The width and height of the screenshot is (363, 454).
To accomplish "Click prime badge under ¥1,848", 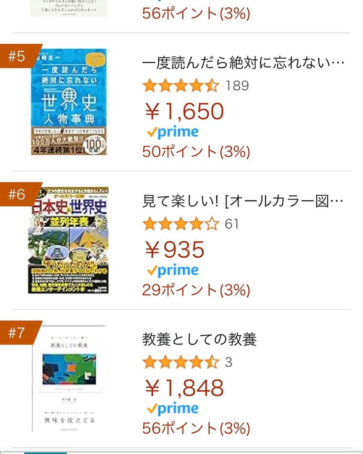I will click(x=173, y=408).
